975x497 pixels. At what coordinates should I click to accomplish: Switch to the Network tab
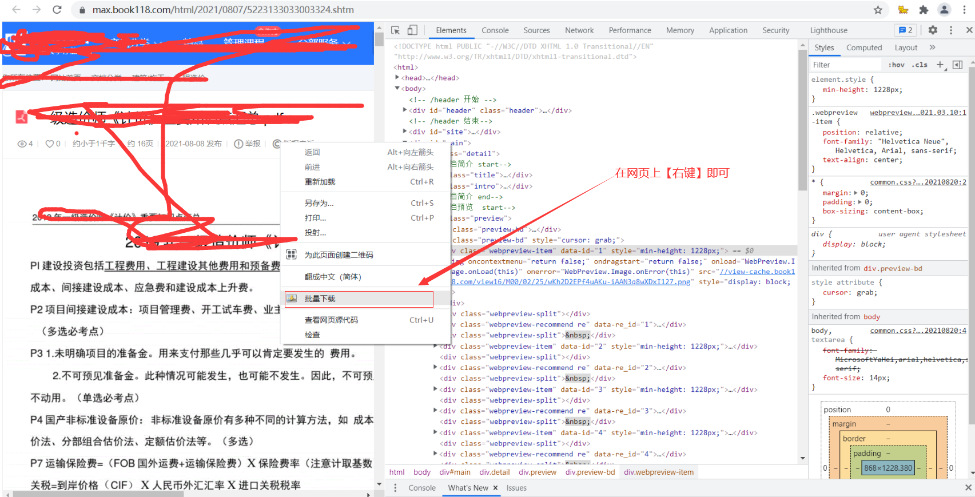pyautogui.click(x=579, y=30)
